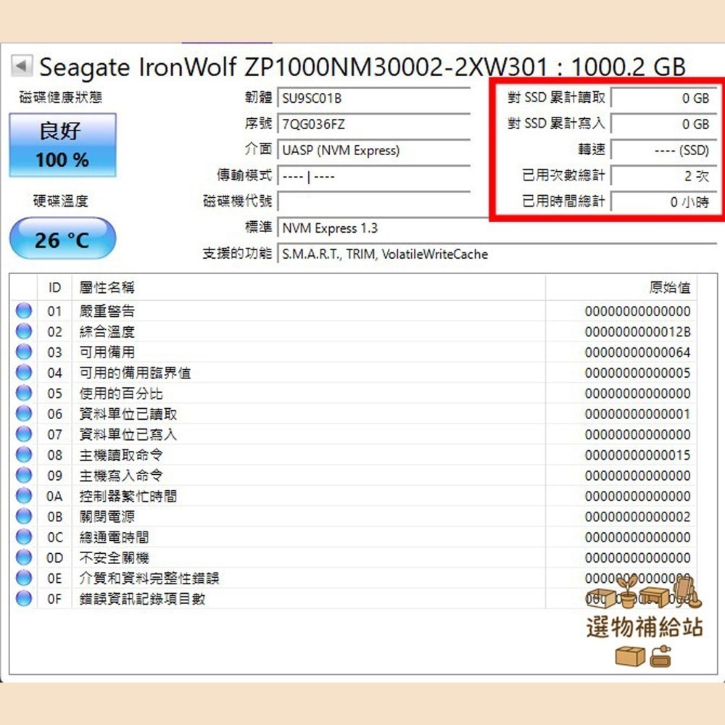Select the 綜合溫度 attribute row
This screenshot has height=725, width=725.
click(x=354, y=331)
